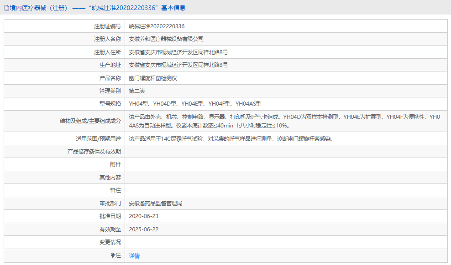Click the expiry date 2025-06-22
This screenshot has height=265, width=451.
tap(146, 229)
